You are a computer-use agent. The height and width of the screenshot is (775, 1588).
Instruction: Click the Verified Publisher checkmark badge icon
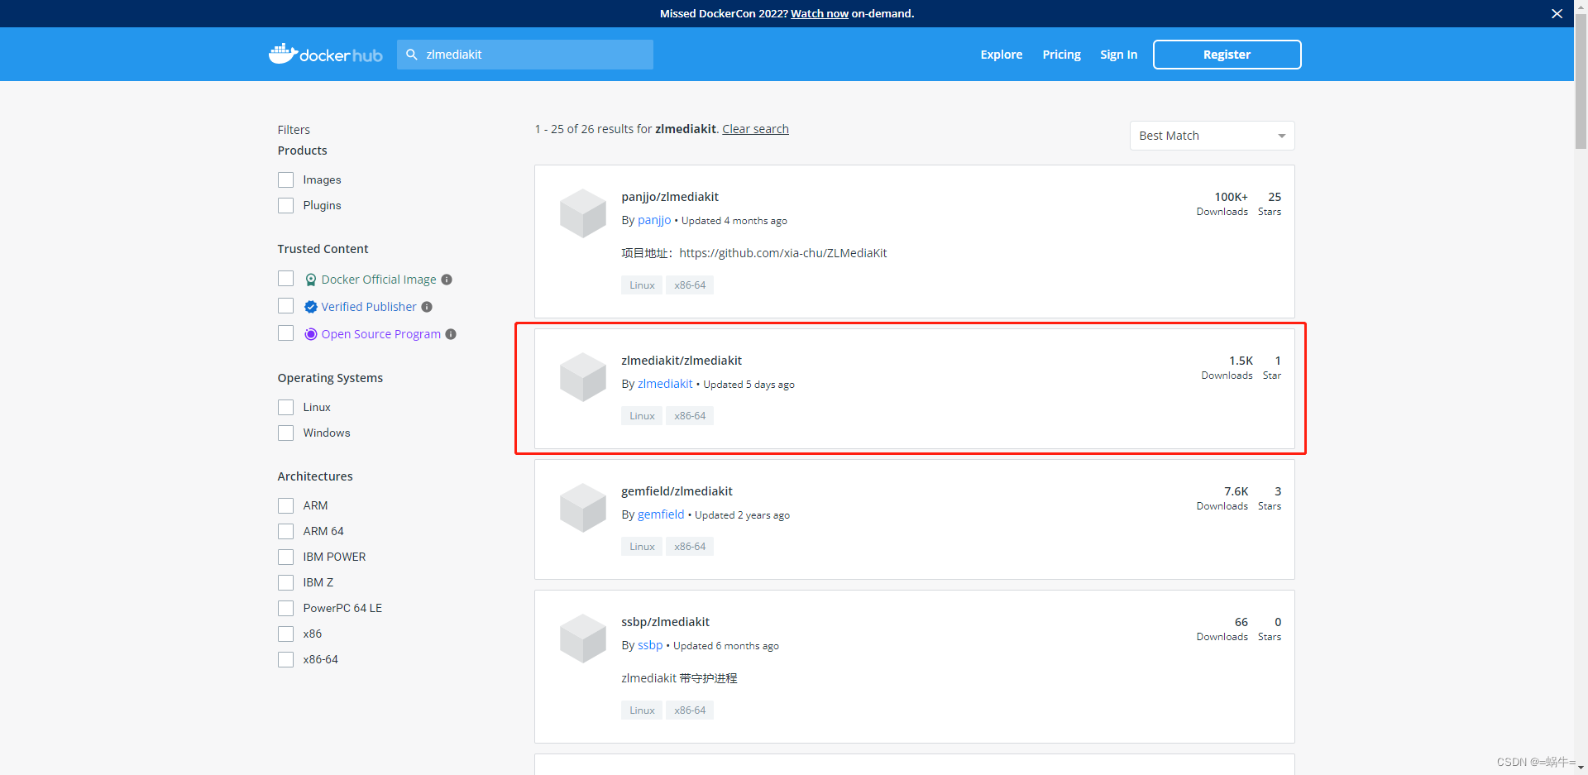pyautogui.click(x=311, y=307)
